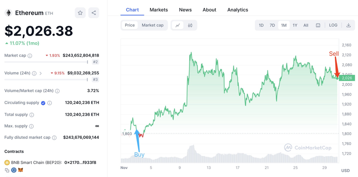Add token to MetaMask via fox icon
Screen dimensions: 358x177
click(x=20, y=170)
